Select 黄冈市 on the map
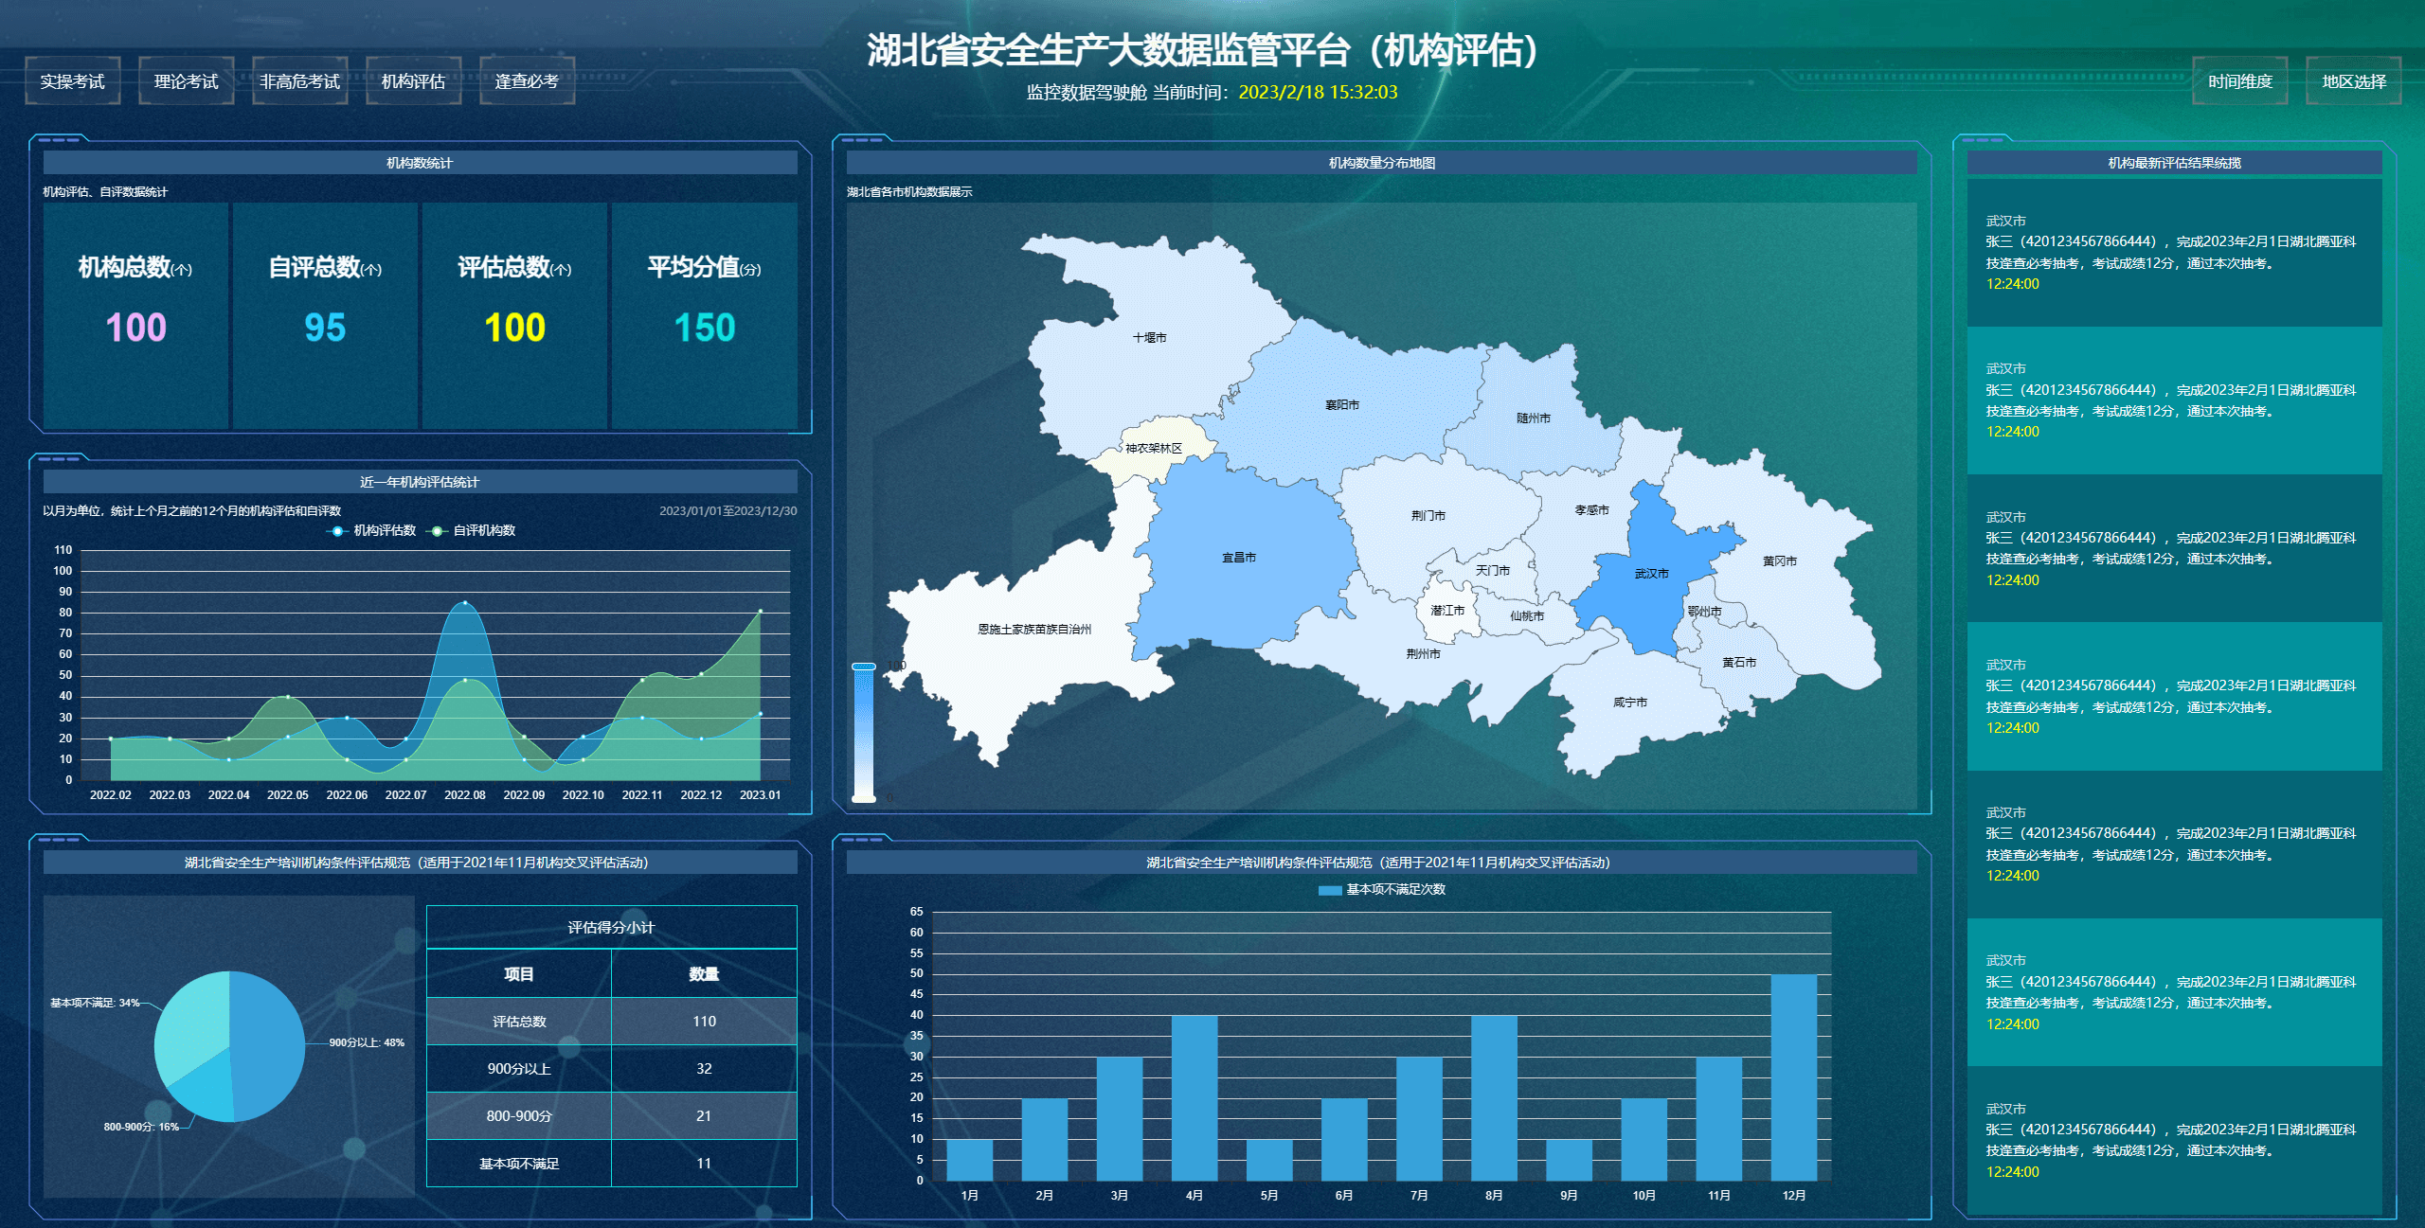The width and height of the screenshot is (2425, 1228). (x=1780, y=561)
